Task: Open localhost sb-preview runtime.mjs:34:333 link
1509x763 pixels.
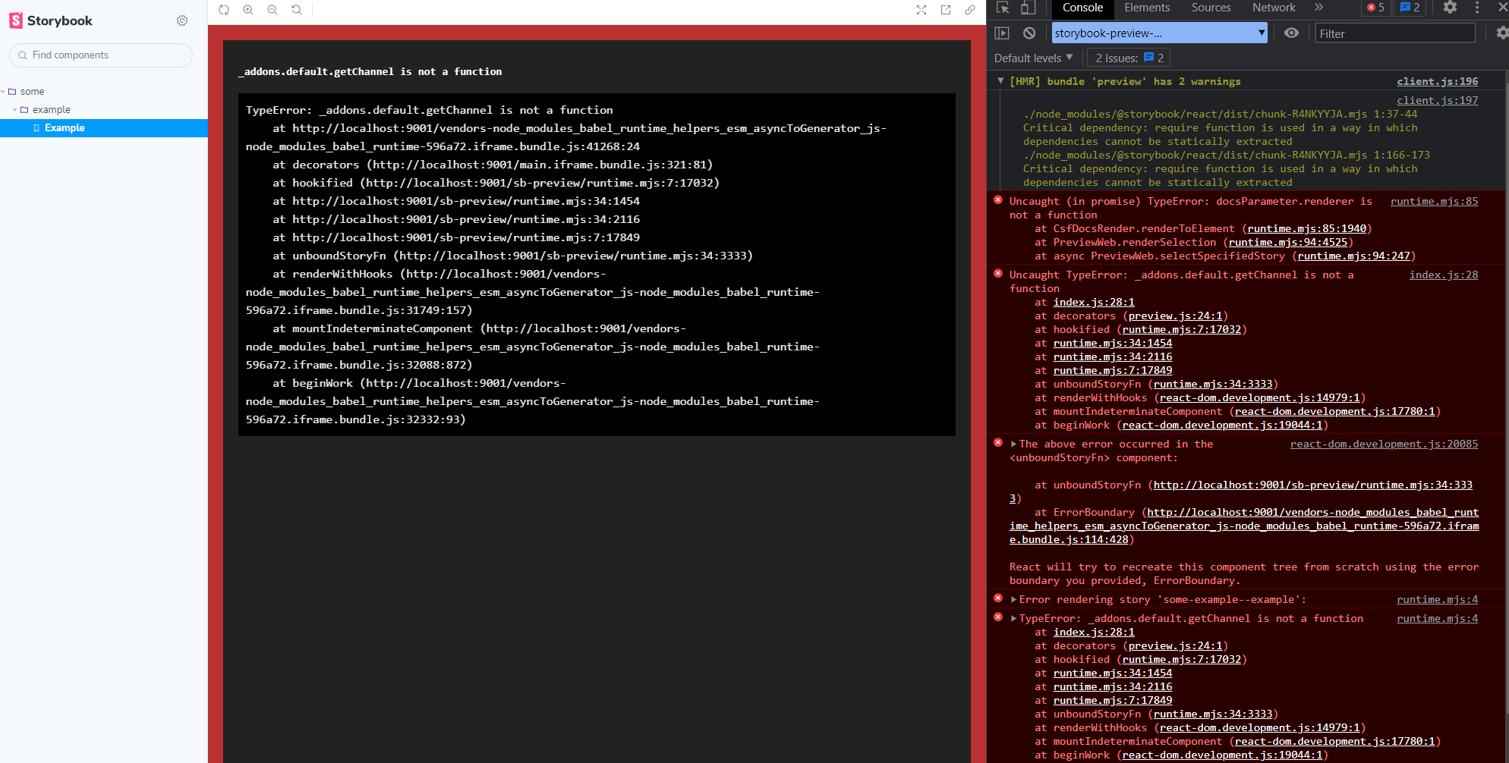Action: [x=1312, y=485]
